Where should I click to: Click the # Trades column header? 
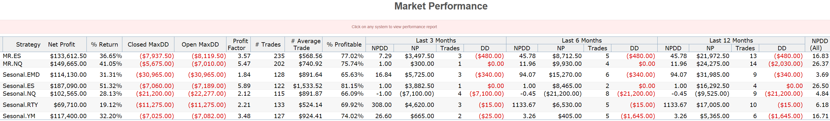268,45
